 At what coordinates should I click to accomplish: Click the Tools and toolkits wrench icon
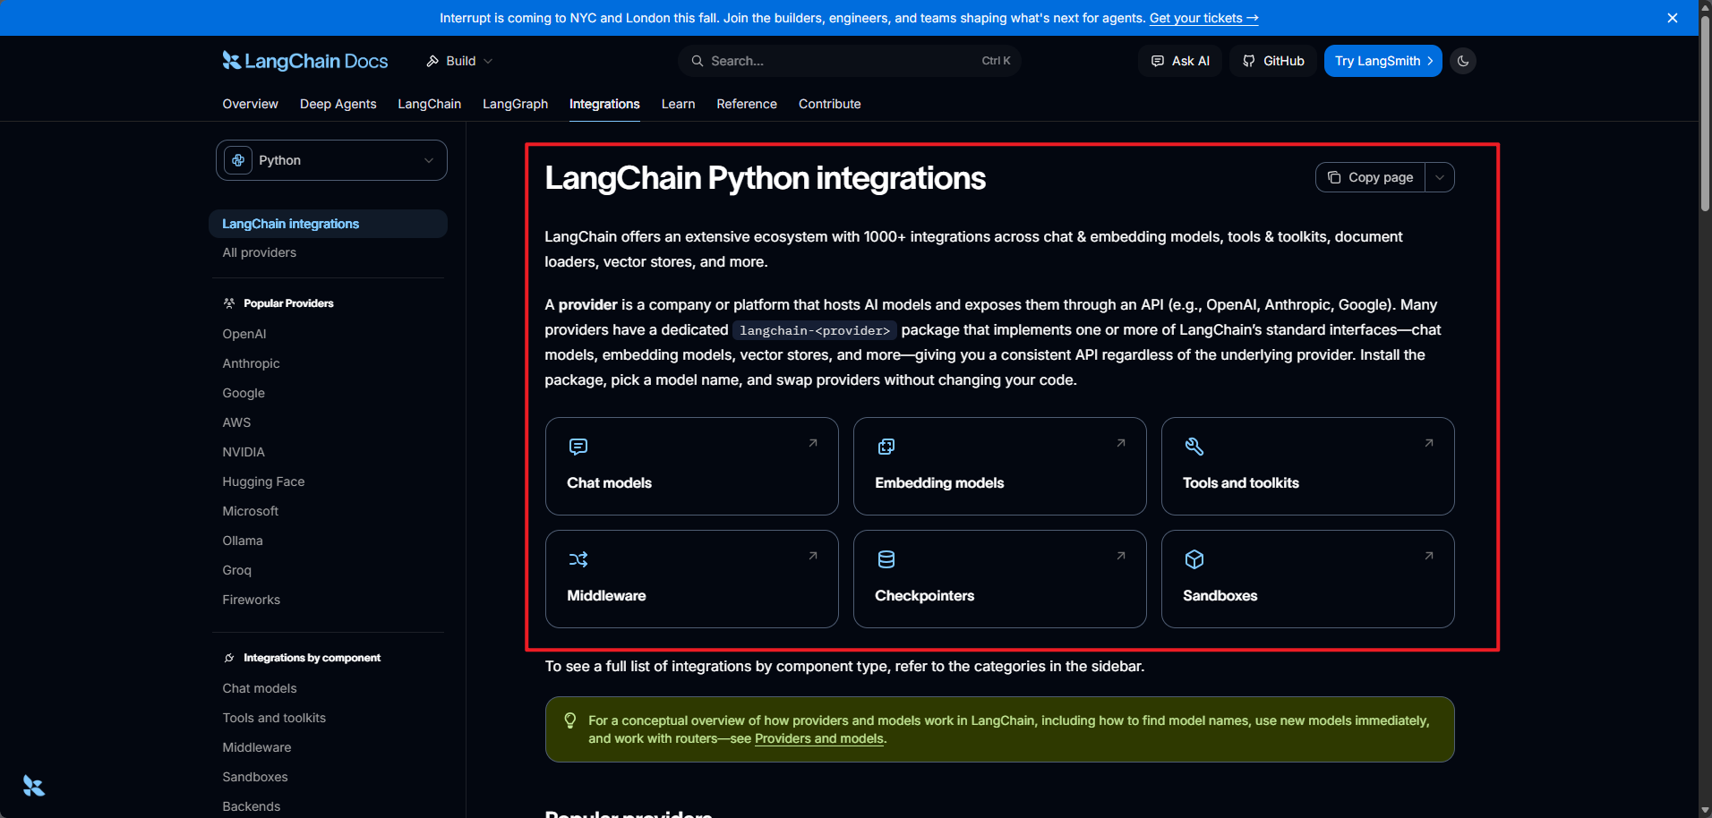pos(1194,447)
